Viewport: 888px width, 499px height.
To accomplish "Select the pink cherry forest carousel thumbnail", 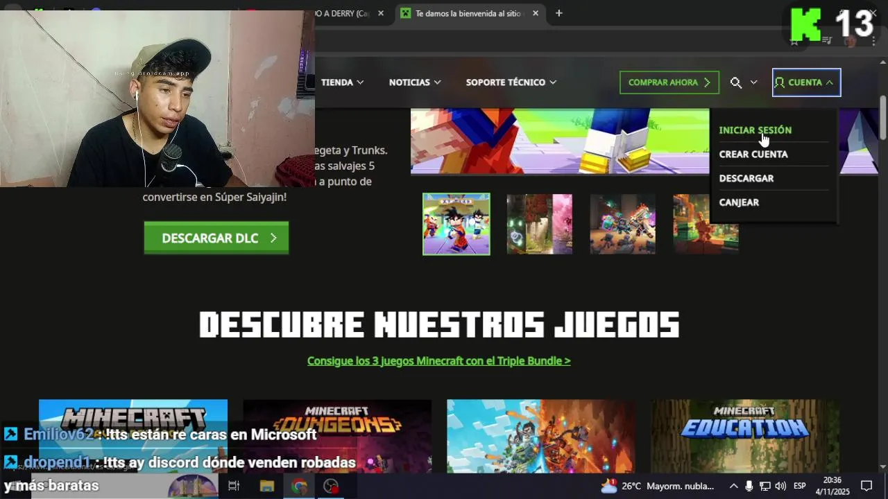I will [540, 224].
